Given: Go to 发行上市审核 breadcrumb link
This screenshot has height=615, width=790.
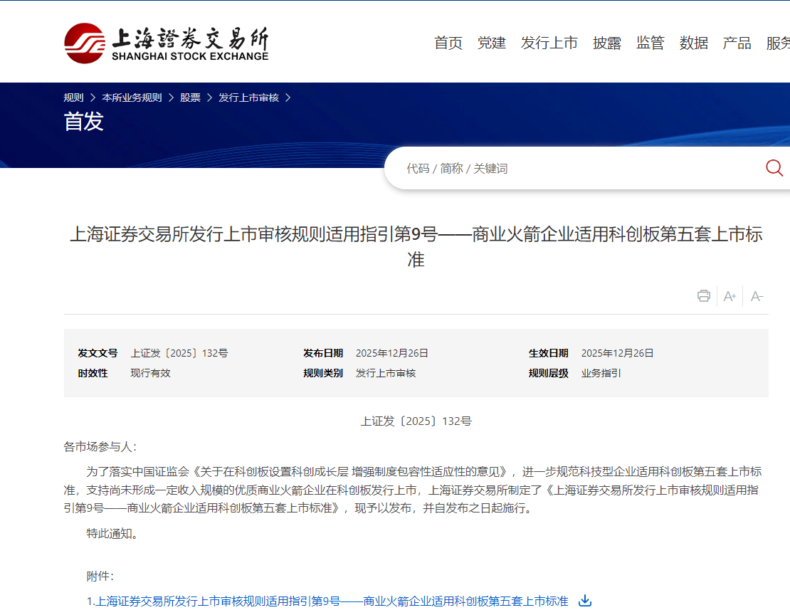Looking at the screenshot, I should point(248,98).
